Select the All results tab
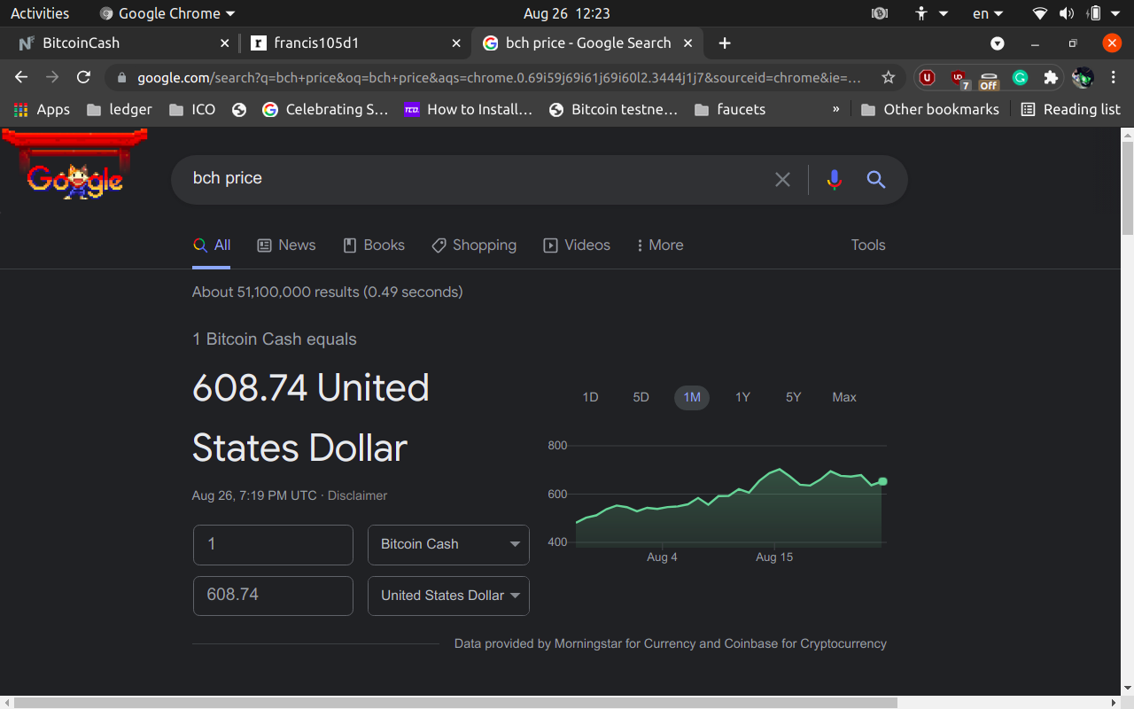The height and width of the screenshot is (709, 1134). tap(212, 245)
